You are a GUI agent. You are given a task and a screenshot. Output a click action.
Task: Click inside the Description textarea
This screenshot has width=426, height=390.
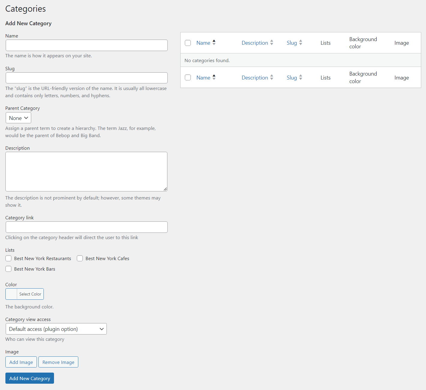coord(86,172)
